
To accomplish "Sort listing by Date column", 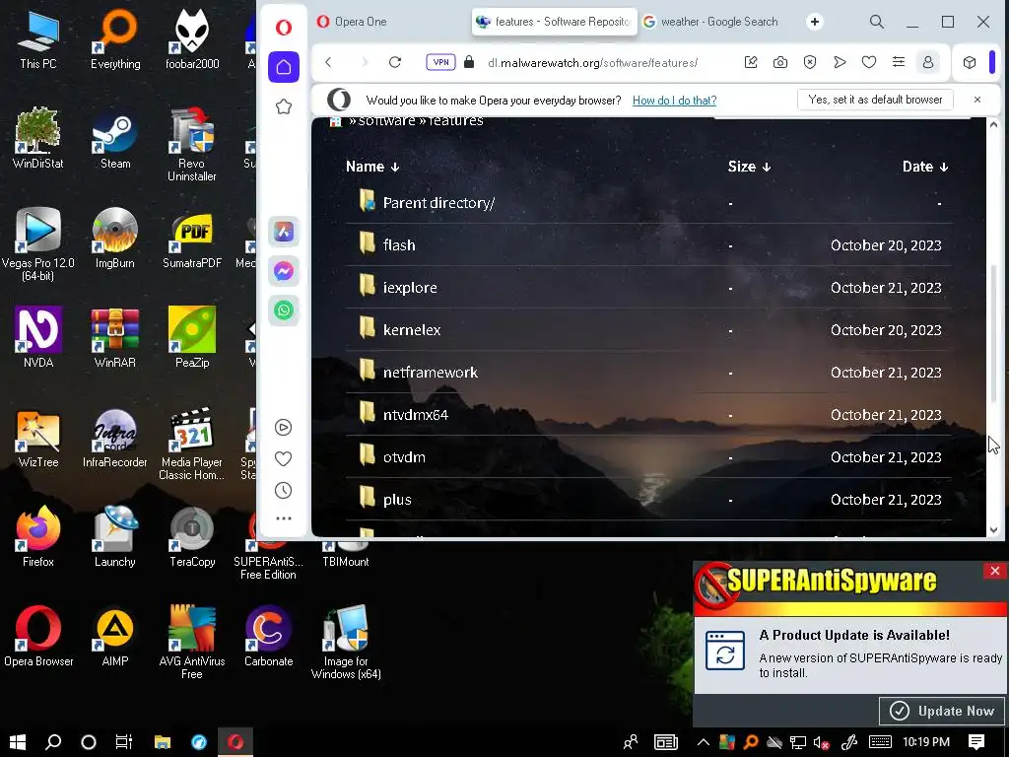I will [925, 167].
